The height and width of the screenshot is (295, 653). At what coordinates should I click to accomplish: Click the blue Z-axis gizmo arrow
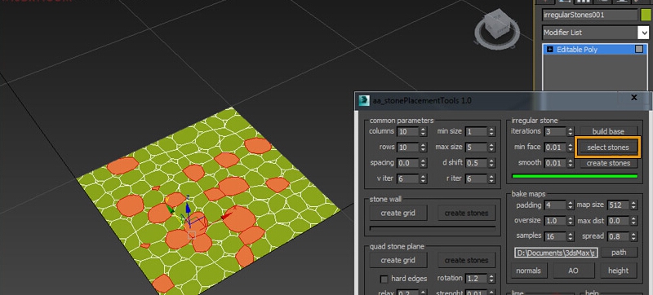[188, 207]
